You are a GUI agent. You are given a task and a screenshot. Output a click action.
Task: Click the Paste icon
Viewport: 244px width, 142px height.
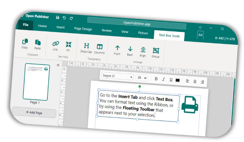[38, 45]
